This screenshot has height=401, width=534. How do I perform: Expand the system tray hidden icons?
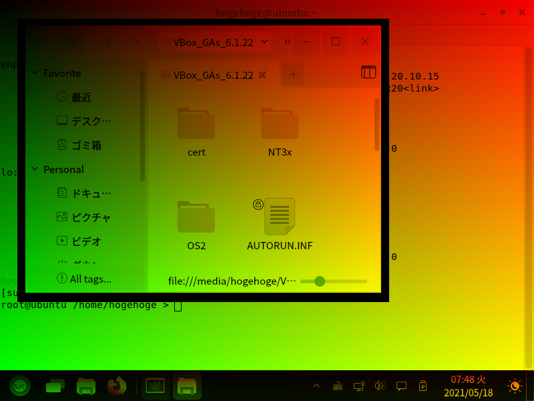click(316, 386)
